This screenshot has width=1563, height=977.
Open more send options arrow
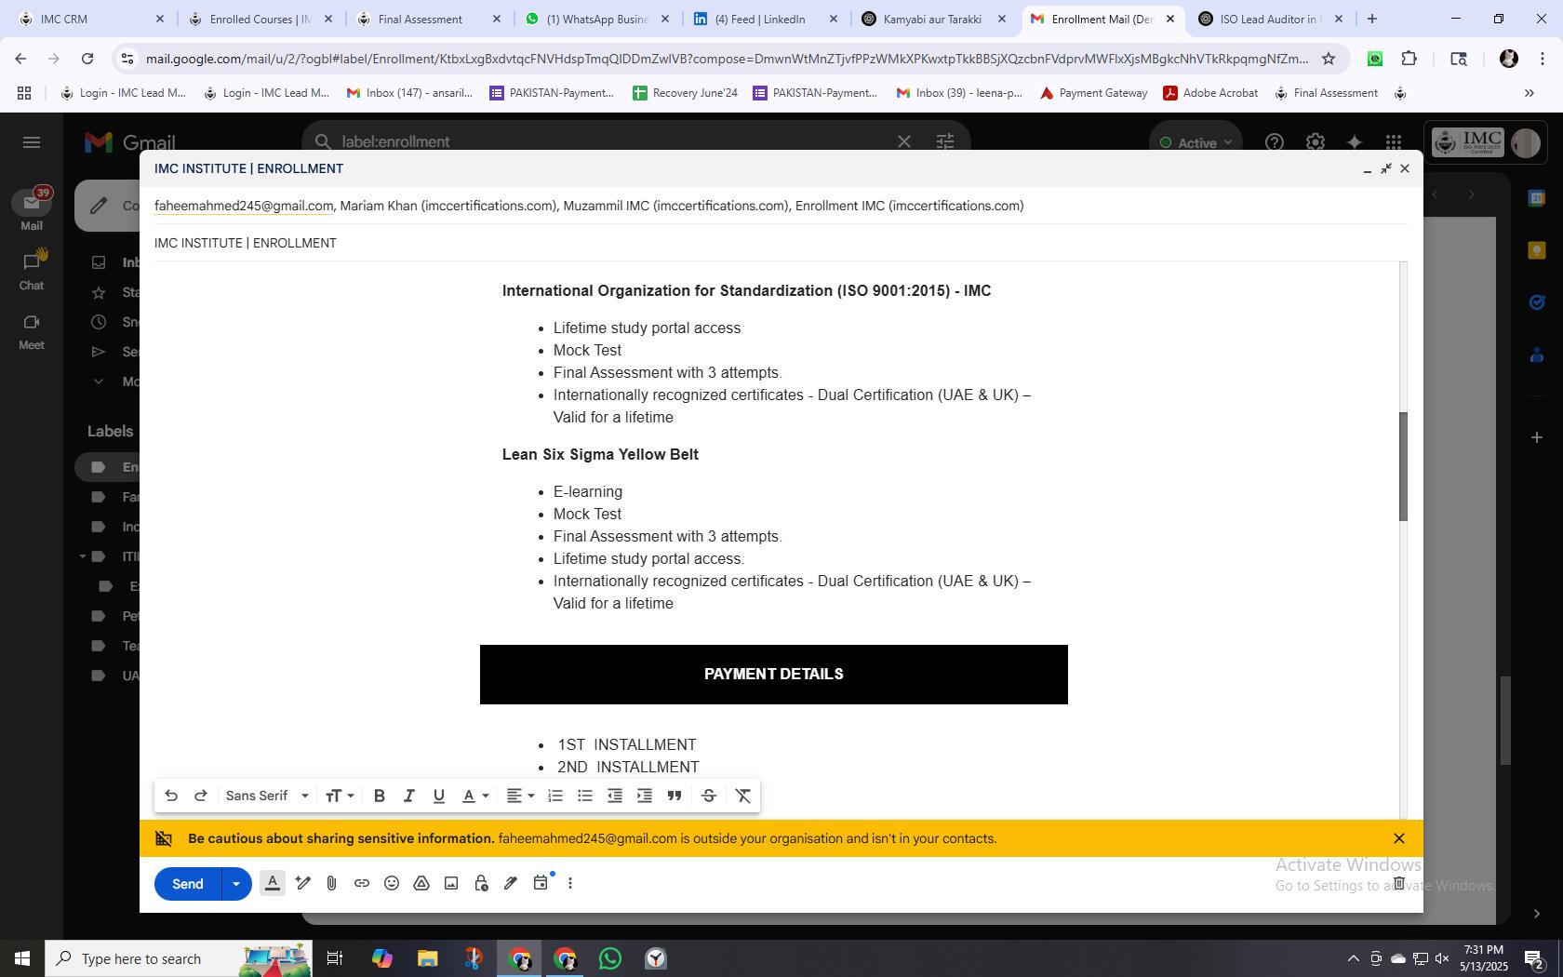[x=236, y=884]
